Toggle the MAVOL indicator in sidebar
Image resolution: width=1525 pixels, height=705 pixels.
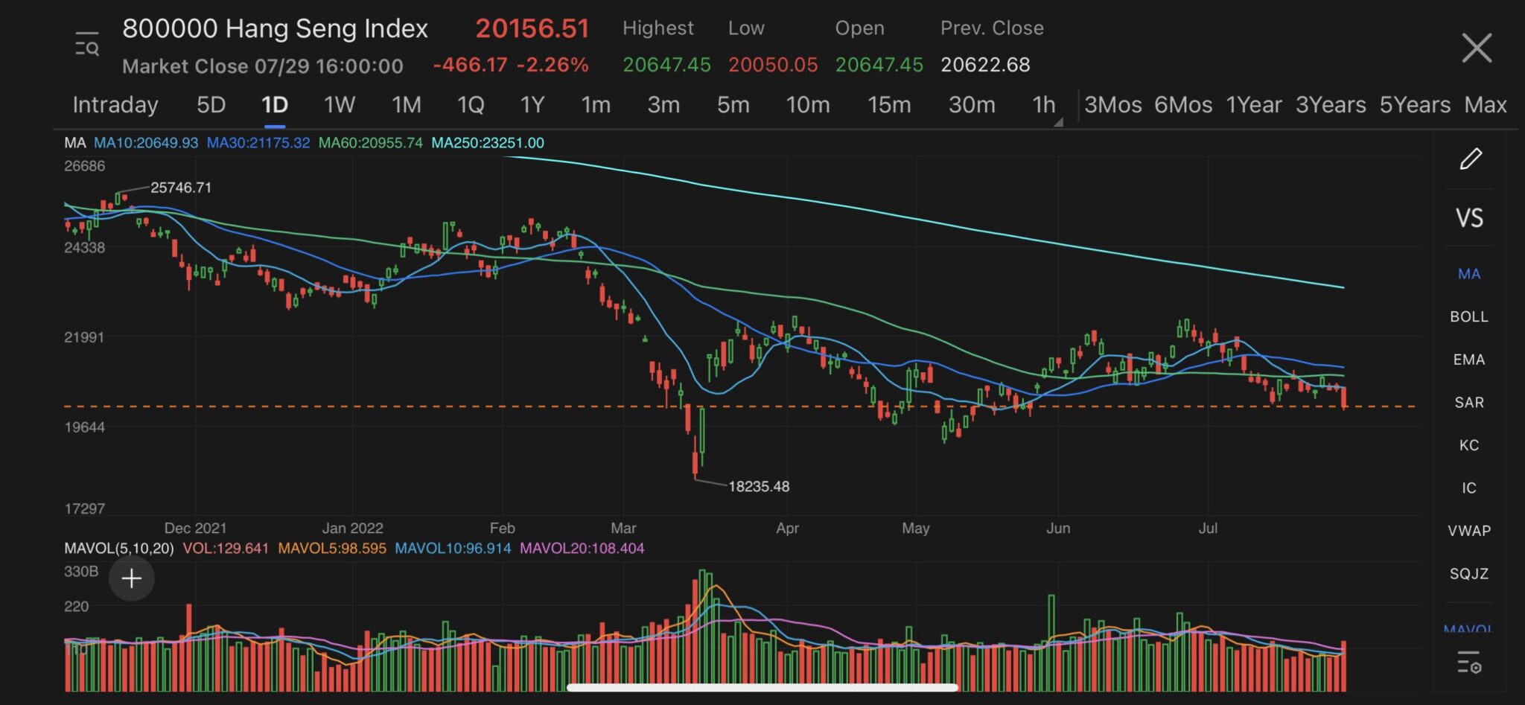coord(1468,628)
